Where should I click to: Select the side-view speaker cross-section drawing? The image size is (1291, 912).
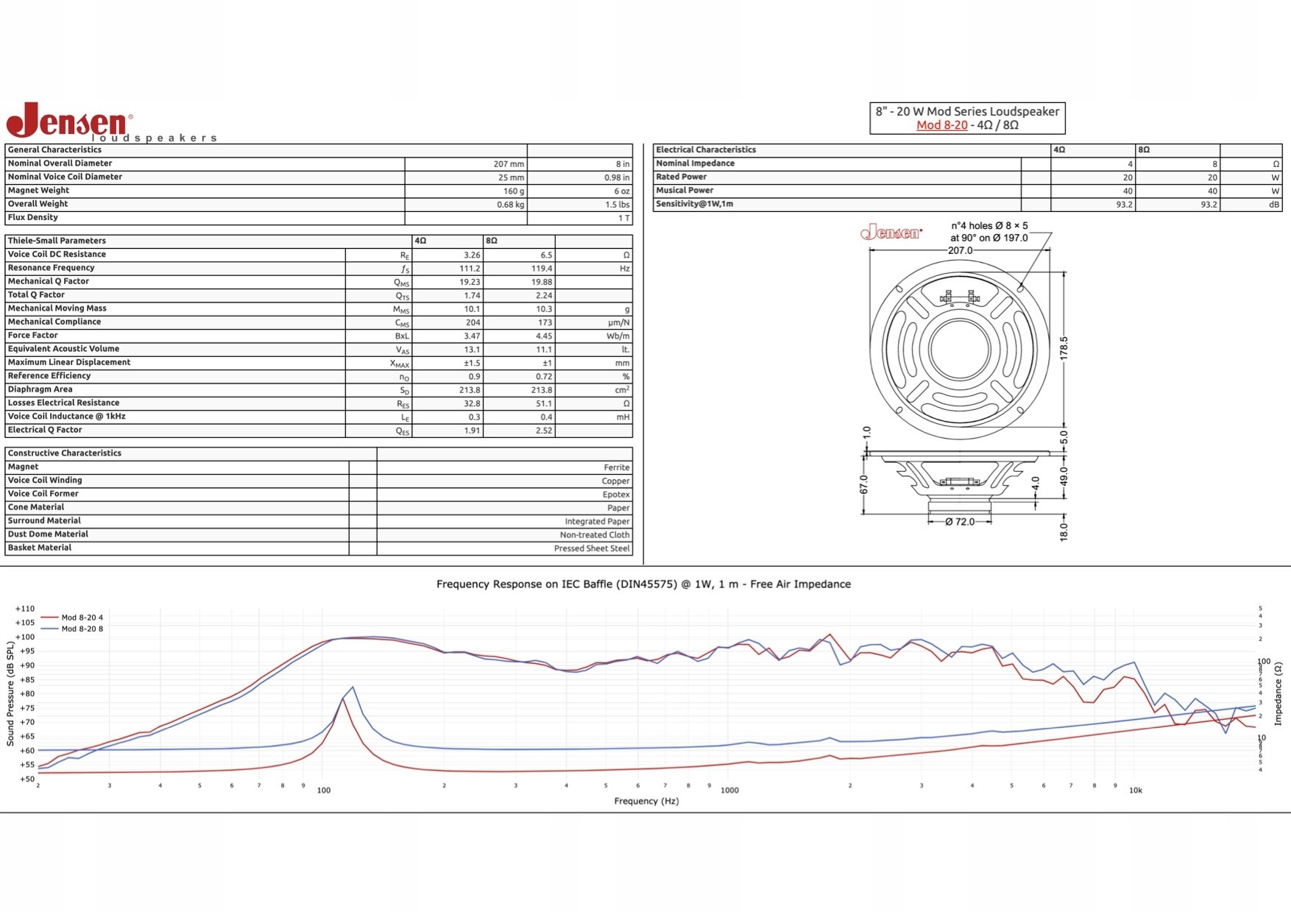click(x=959, y=481)
